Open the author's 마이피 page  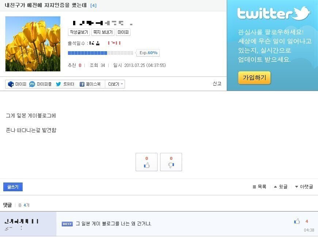(x=123, y=32)
